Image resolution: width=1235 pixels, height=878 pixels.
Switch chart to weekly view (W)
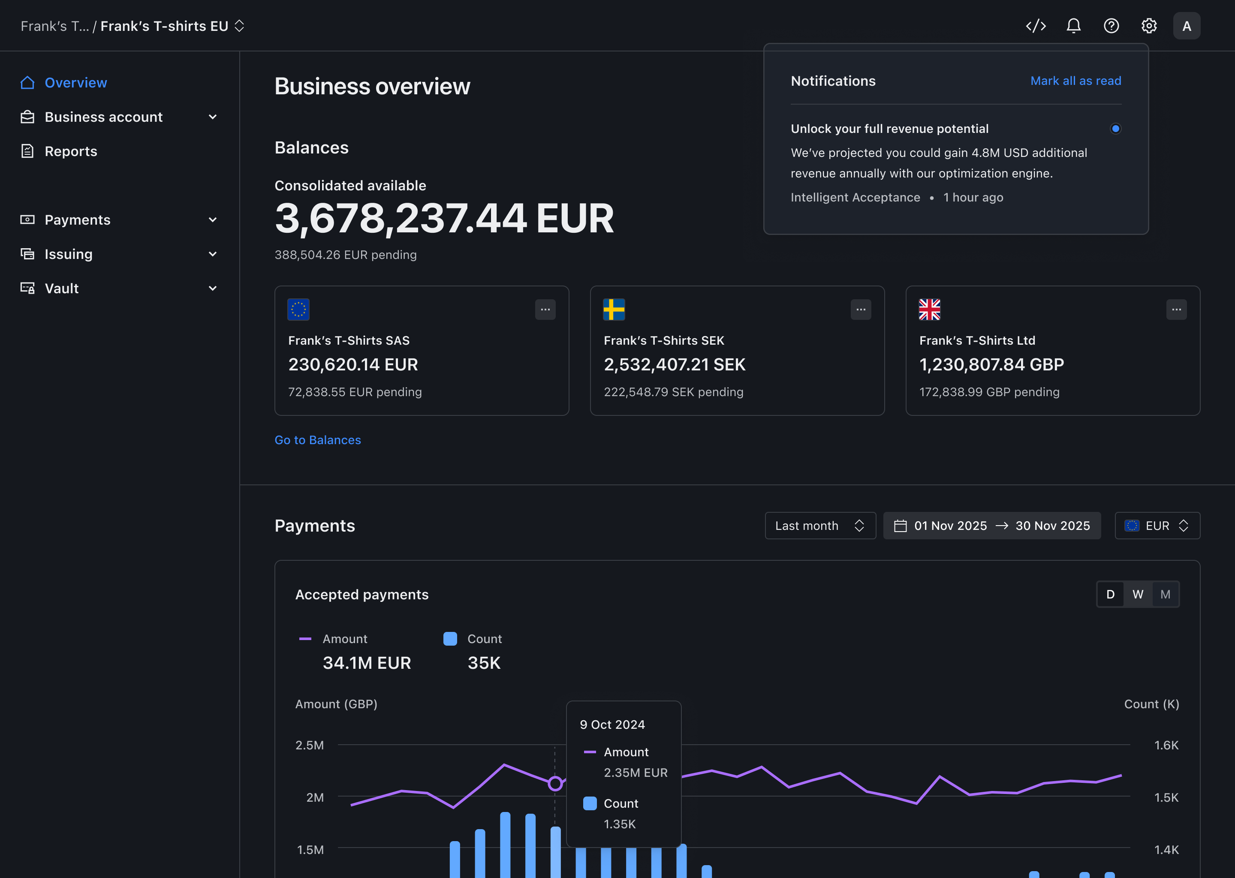(x=1138, y=594)
